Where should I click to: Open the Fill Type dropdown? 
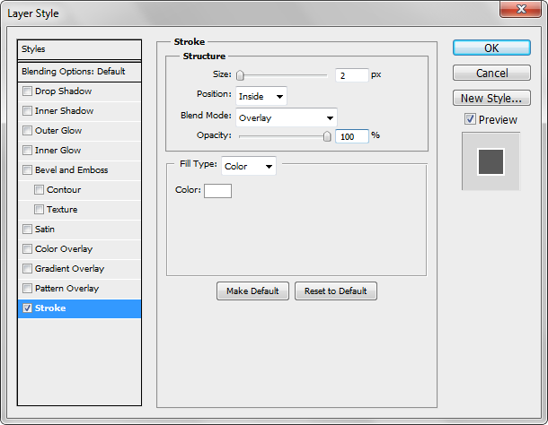[x=248, y=166]
